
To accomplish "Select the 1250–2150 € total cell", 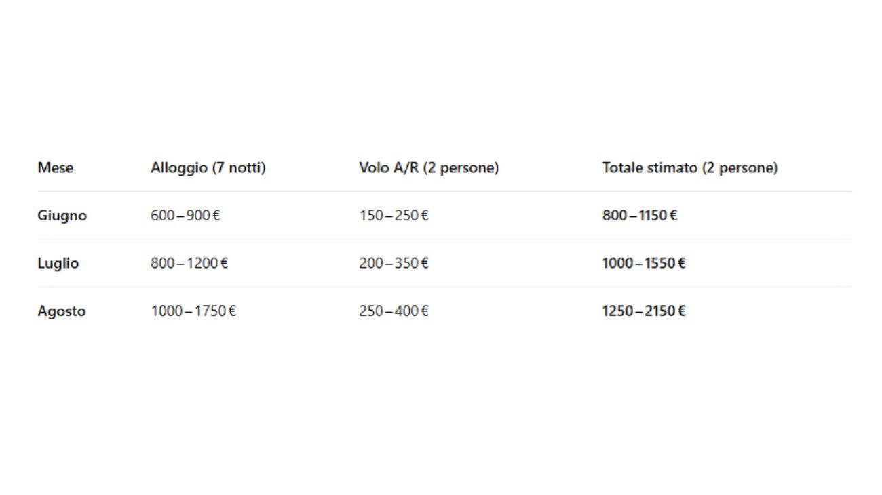I will click(x=644, y=311).
